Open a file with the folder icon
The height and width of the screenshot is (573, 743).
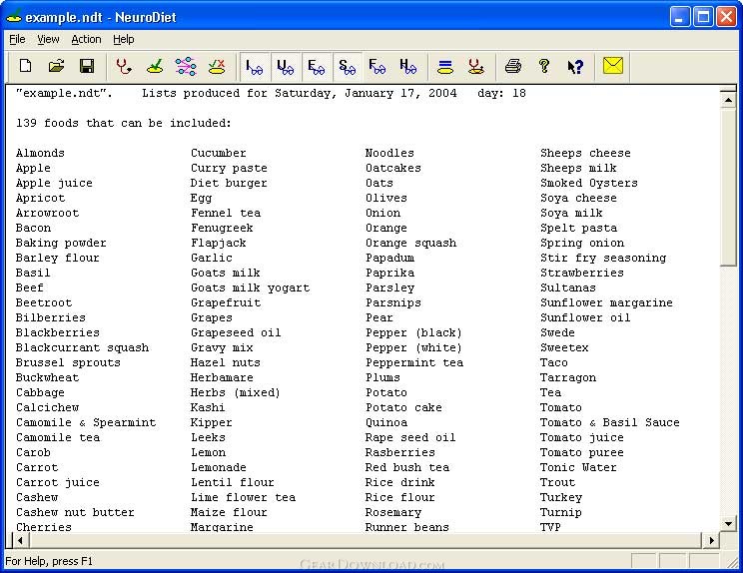pos(56,66)
